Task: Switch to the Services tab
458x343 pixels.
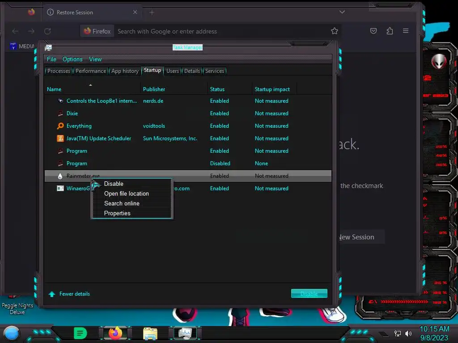Action: (x=215, y=71)
